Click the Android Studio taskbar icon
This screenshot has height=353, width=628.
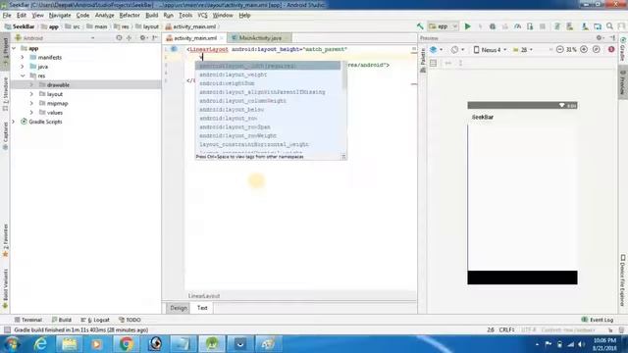tap(212, 344)
